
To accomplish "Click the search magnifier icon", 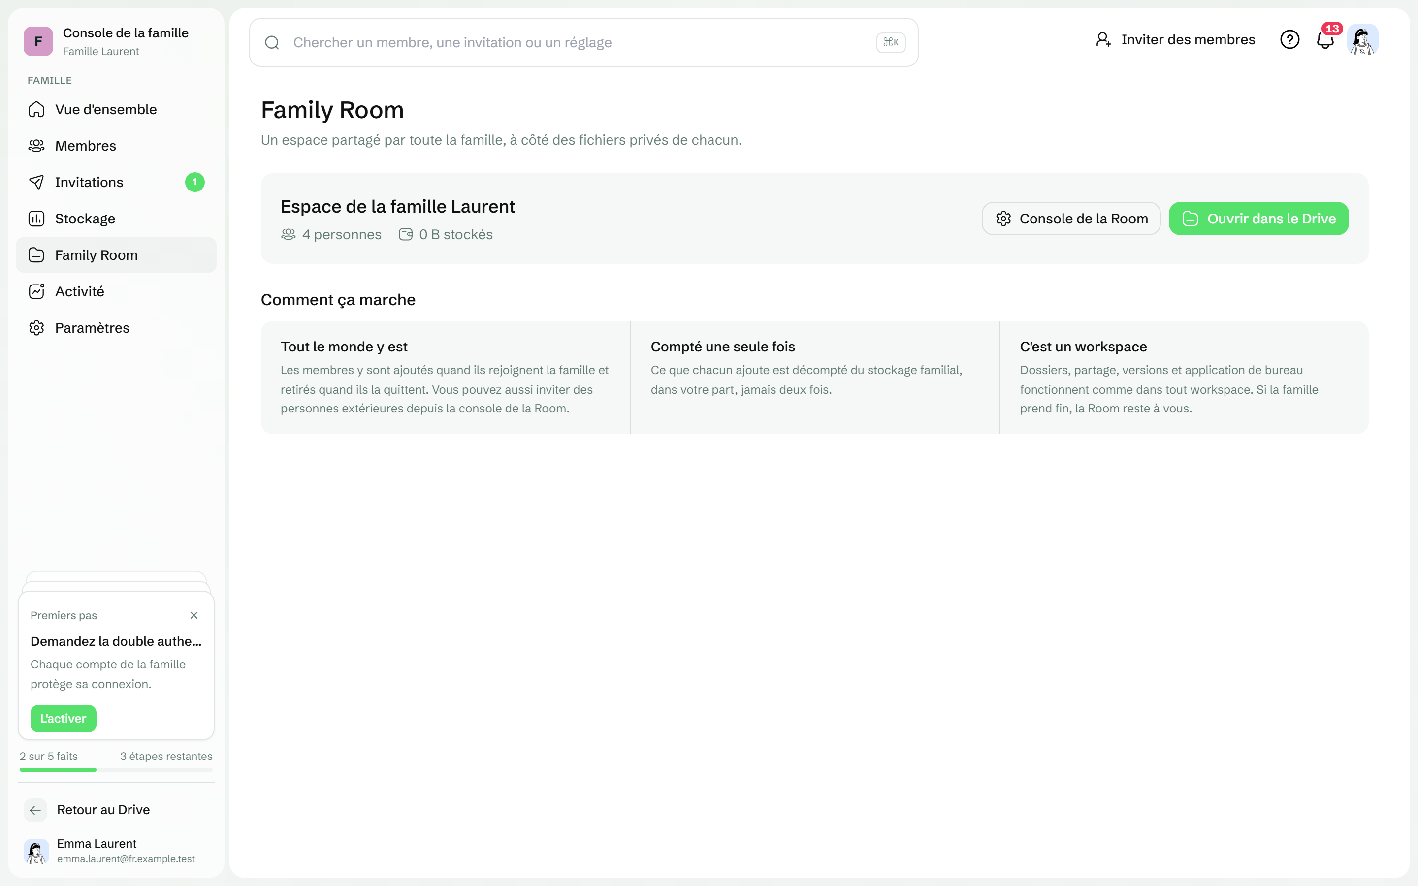I will pyautogui.click(x=272, y=42).
